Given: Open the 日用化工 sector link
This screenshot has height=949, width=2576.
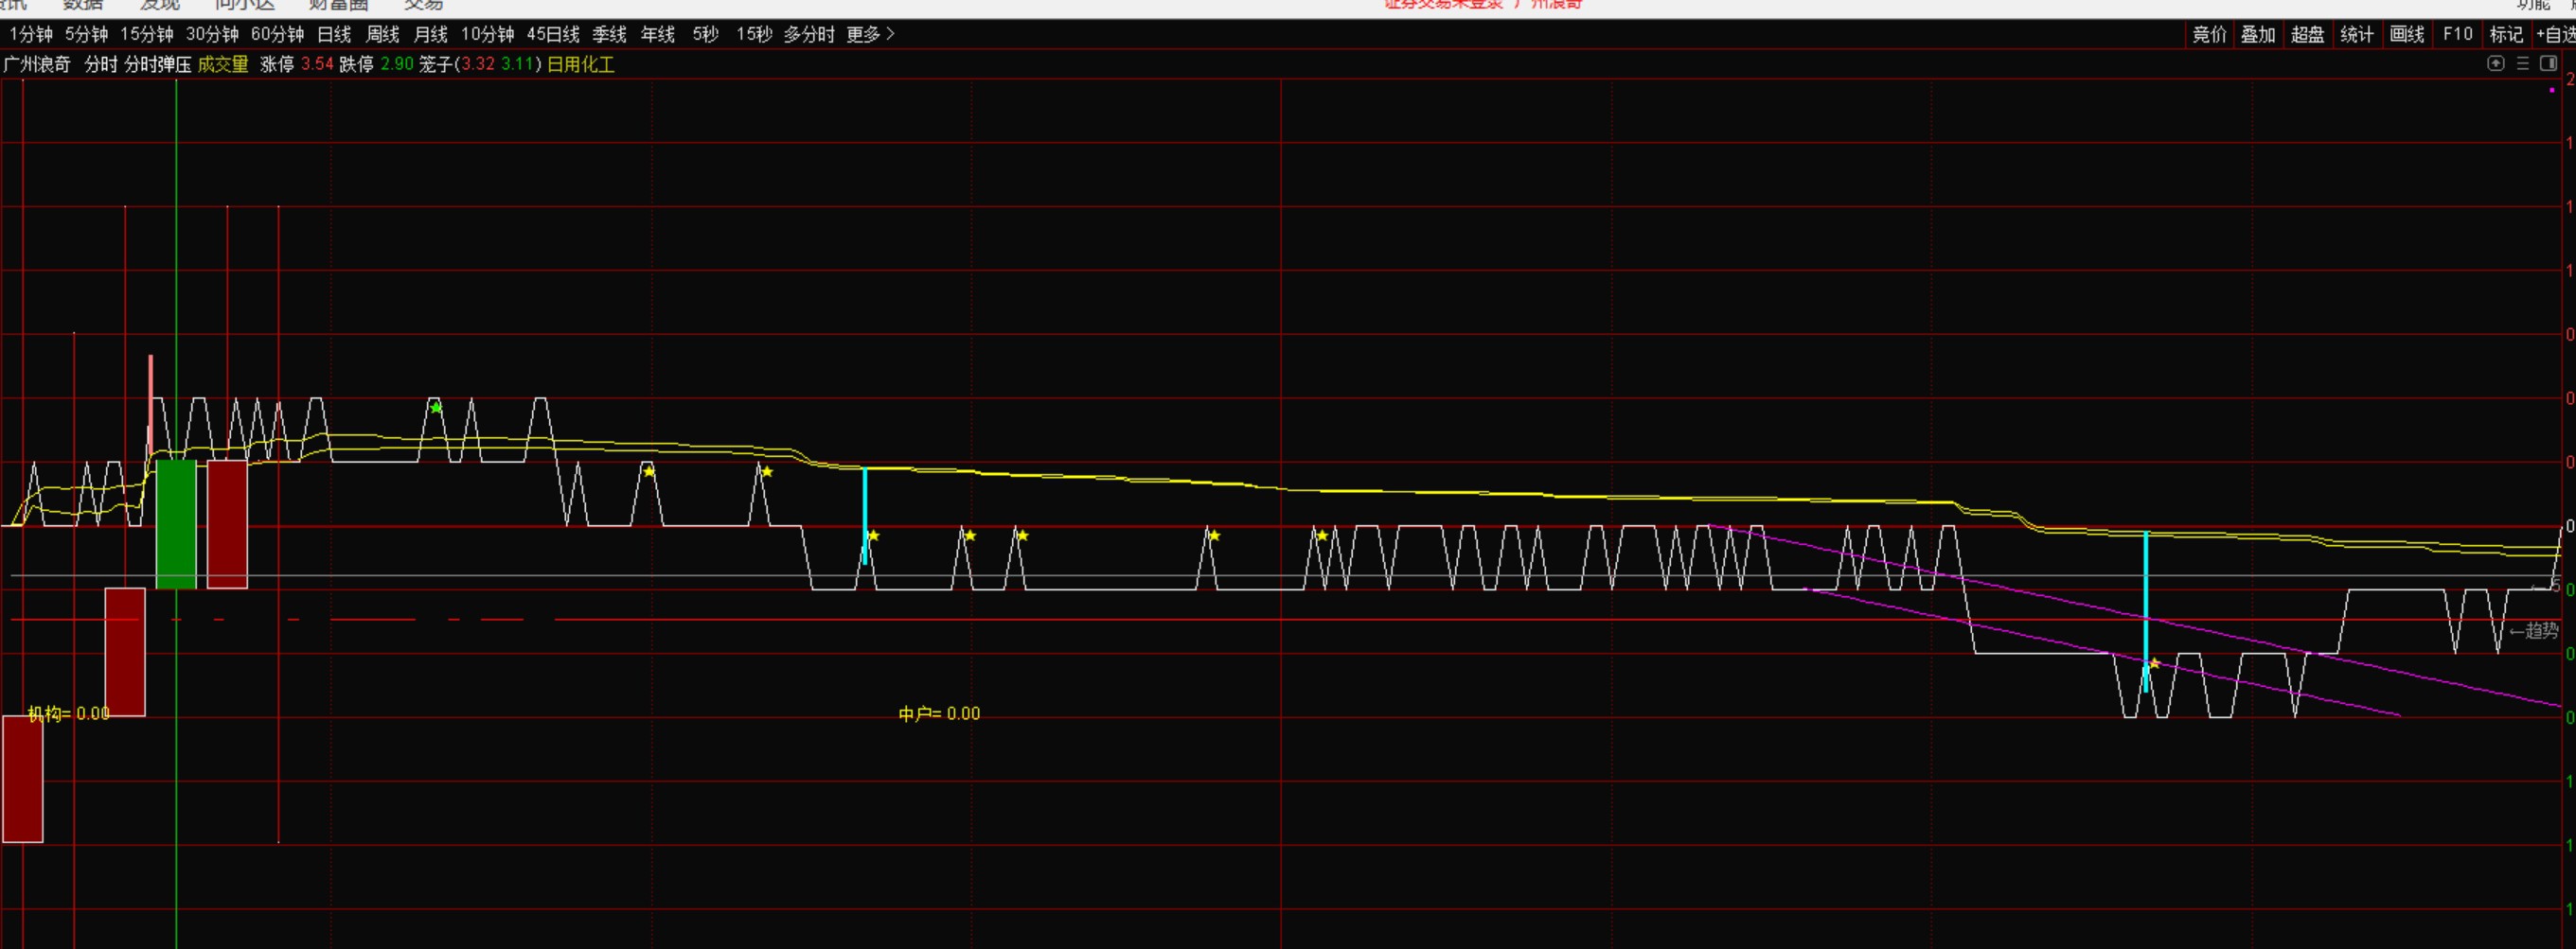Looking at the screenshot, I should [581, 65].
